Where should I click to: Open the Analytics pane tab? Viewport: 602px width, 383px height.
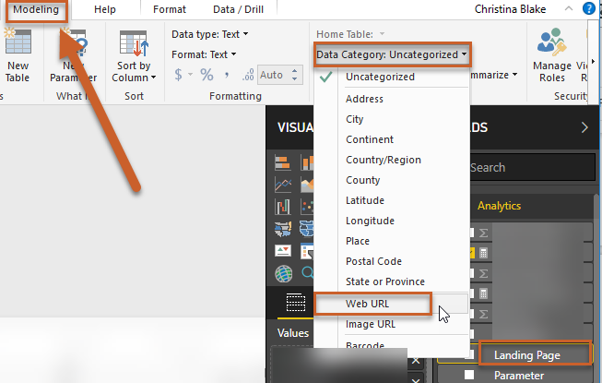pos(499,206)
